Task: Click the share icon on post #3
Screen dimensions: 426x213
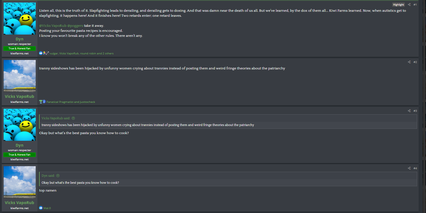Action: (x=409, y=111)
